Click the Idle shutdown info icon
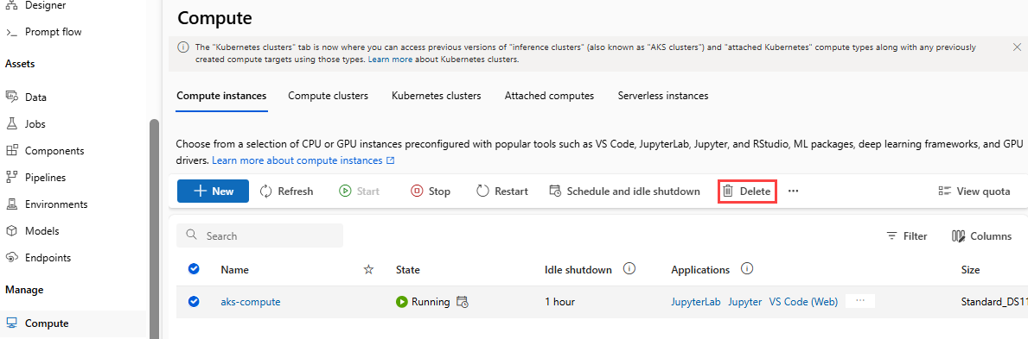 click(x=630, y=269)
